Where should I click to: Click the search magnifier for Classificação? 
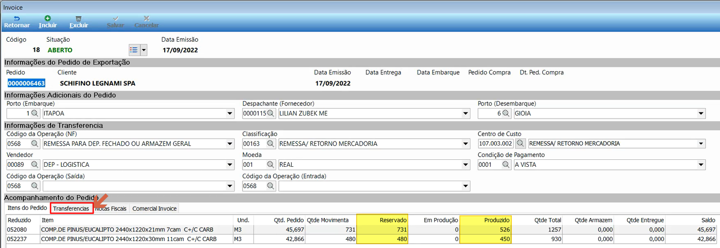point(271,144)
